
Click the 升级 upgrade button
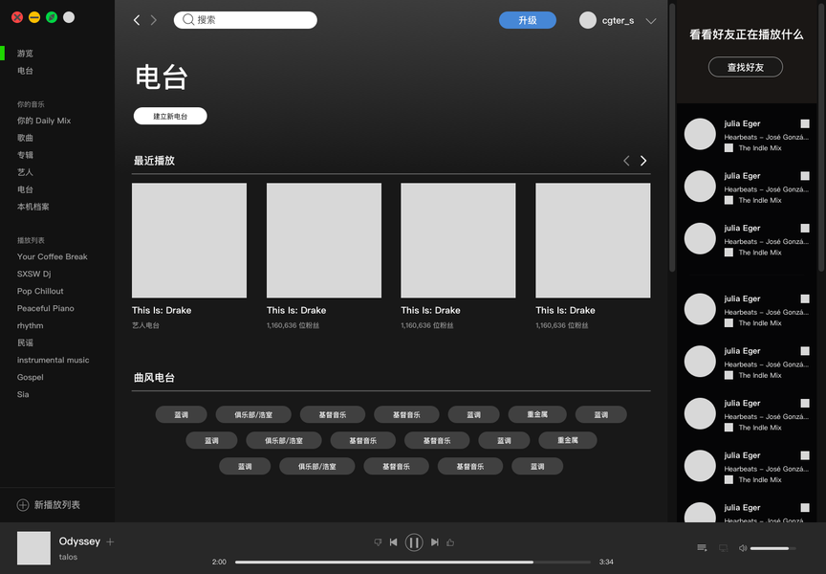point(528,20)
